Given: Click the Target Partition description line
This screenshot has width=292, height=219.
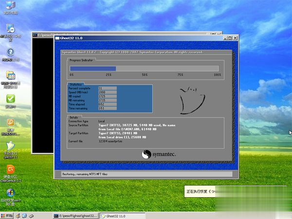Looking at the screenshot, I should coord(118,133).
